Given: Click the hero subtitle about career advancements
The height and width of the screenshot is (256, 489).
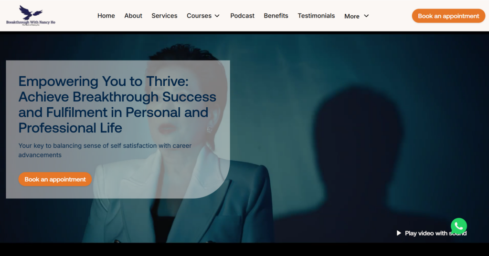Looking at the screenshot, I should [x=105, y=150].
